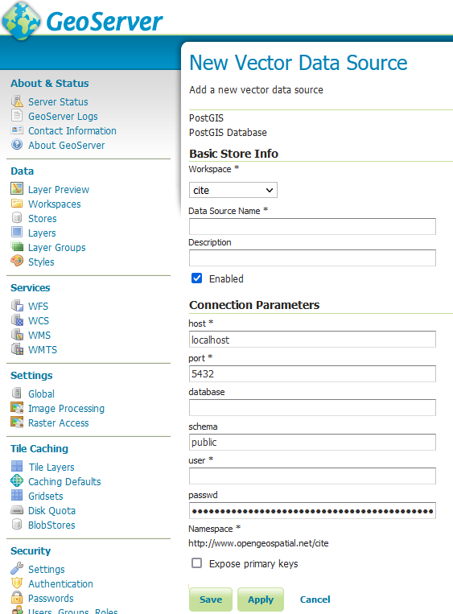Viewport: 453px width, 614px height.
Task: Click the Layer Groups green icon
Action: (x=17, y=247)
